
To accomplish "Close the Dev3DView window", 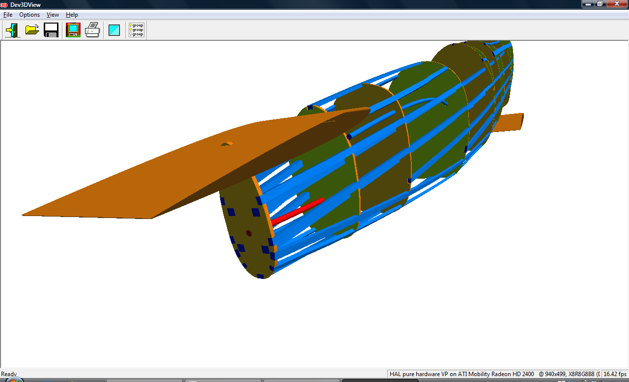I will coord(616,4).
